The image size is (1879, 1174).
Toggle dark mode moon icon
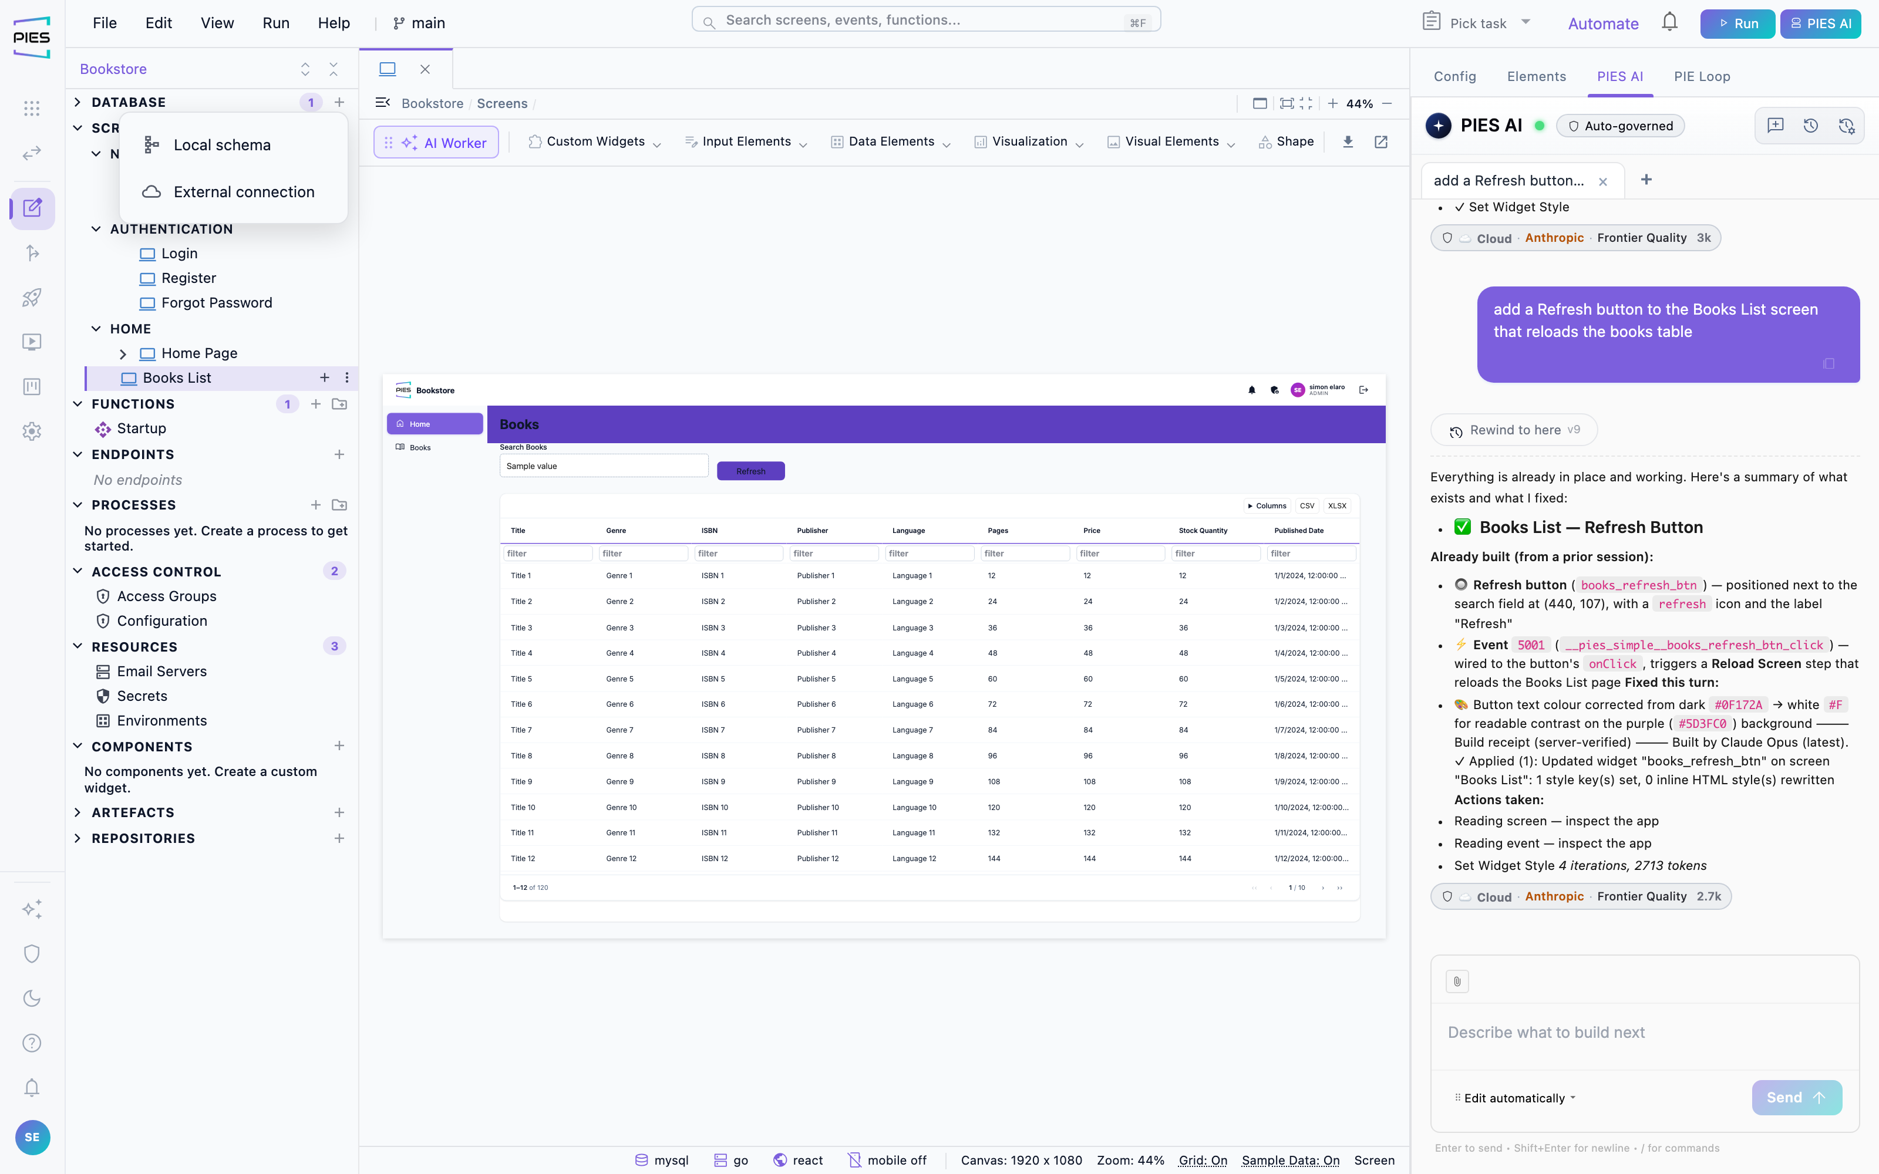[32, 998]
